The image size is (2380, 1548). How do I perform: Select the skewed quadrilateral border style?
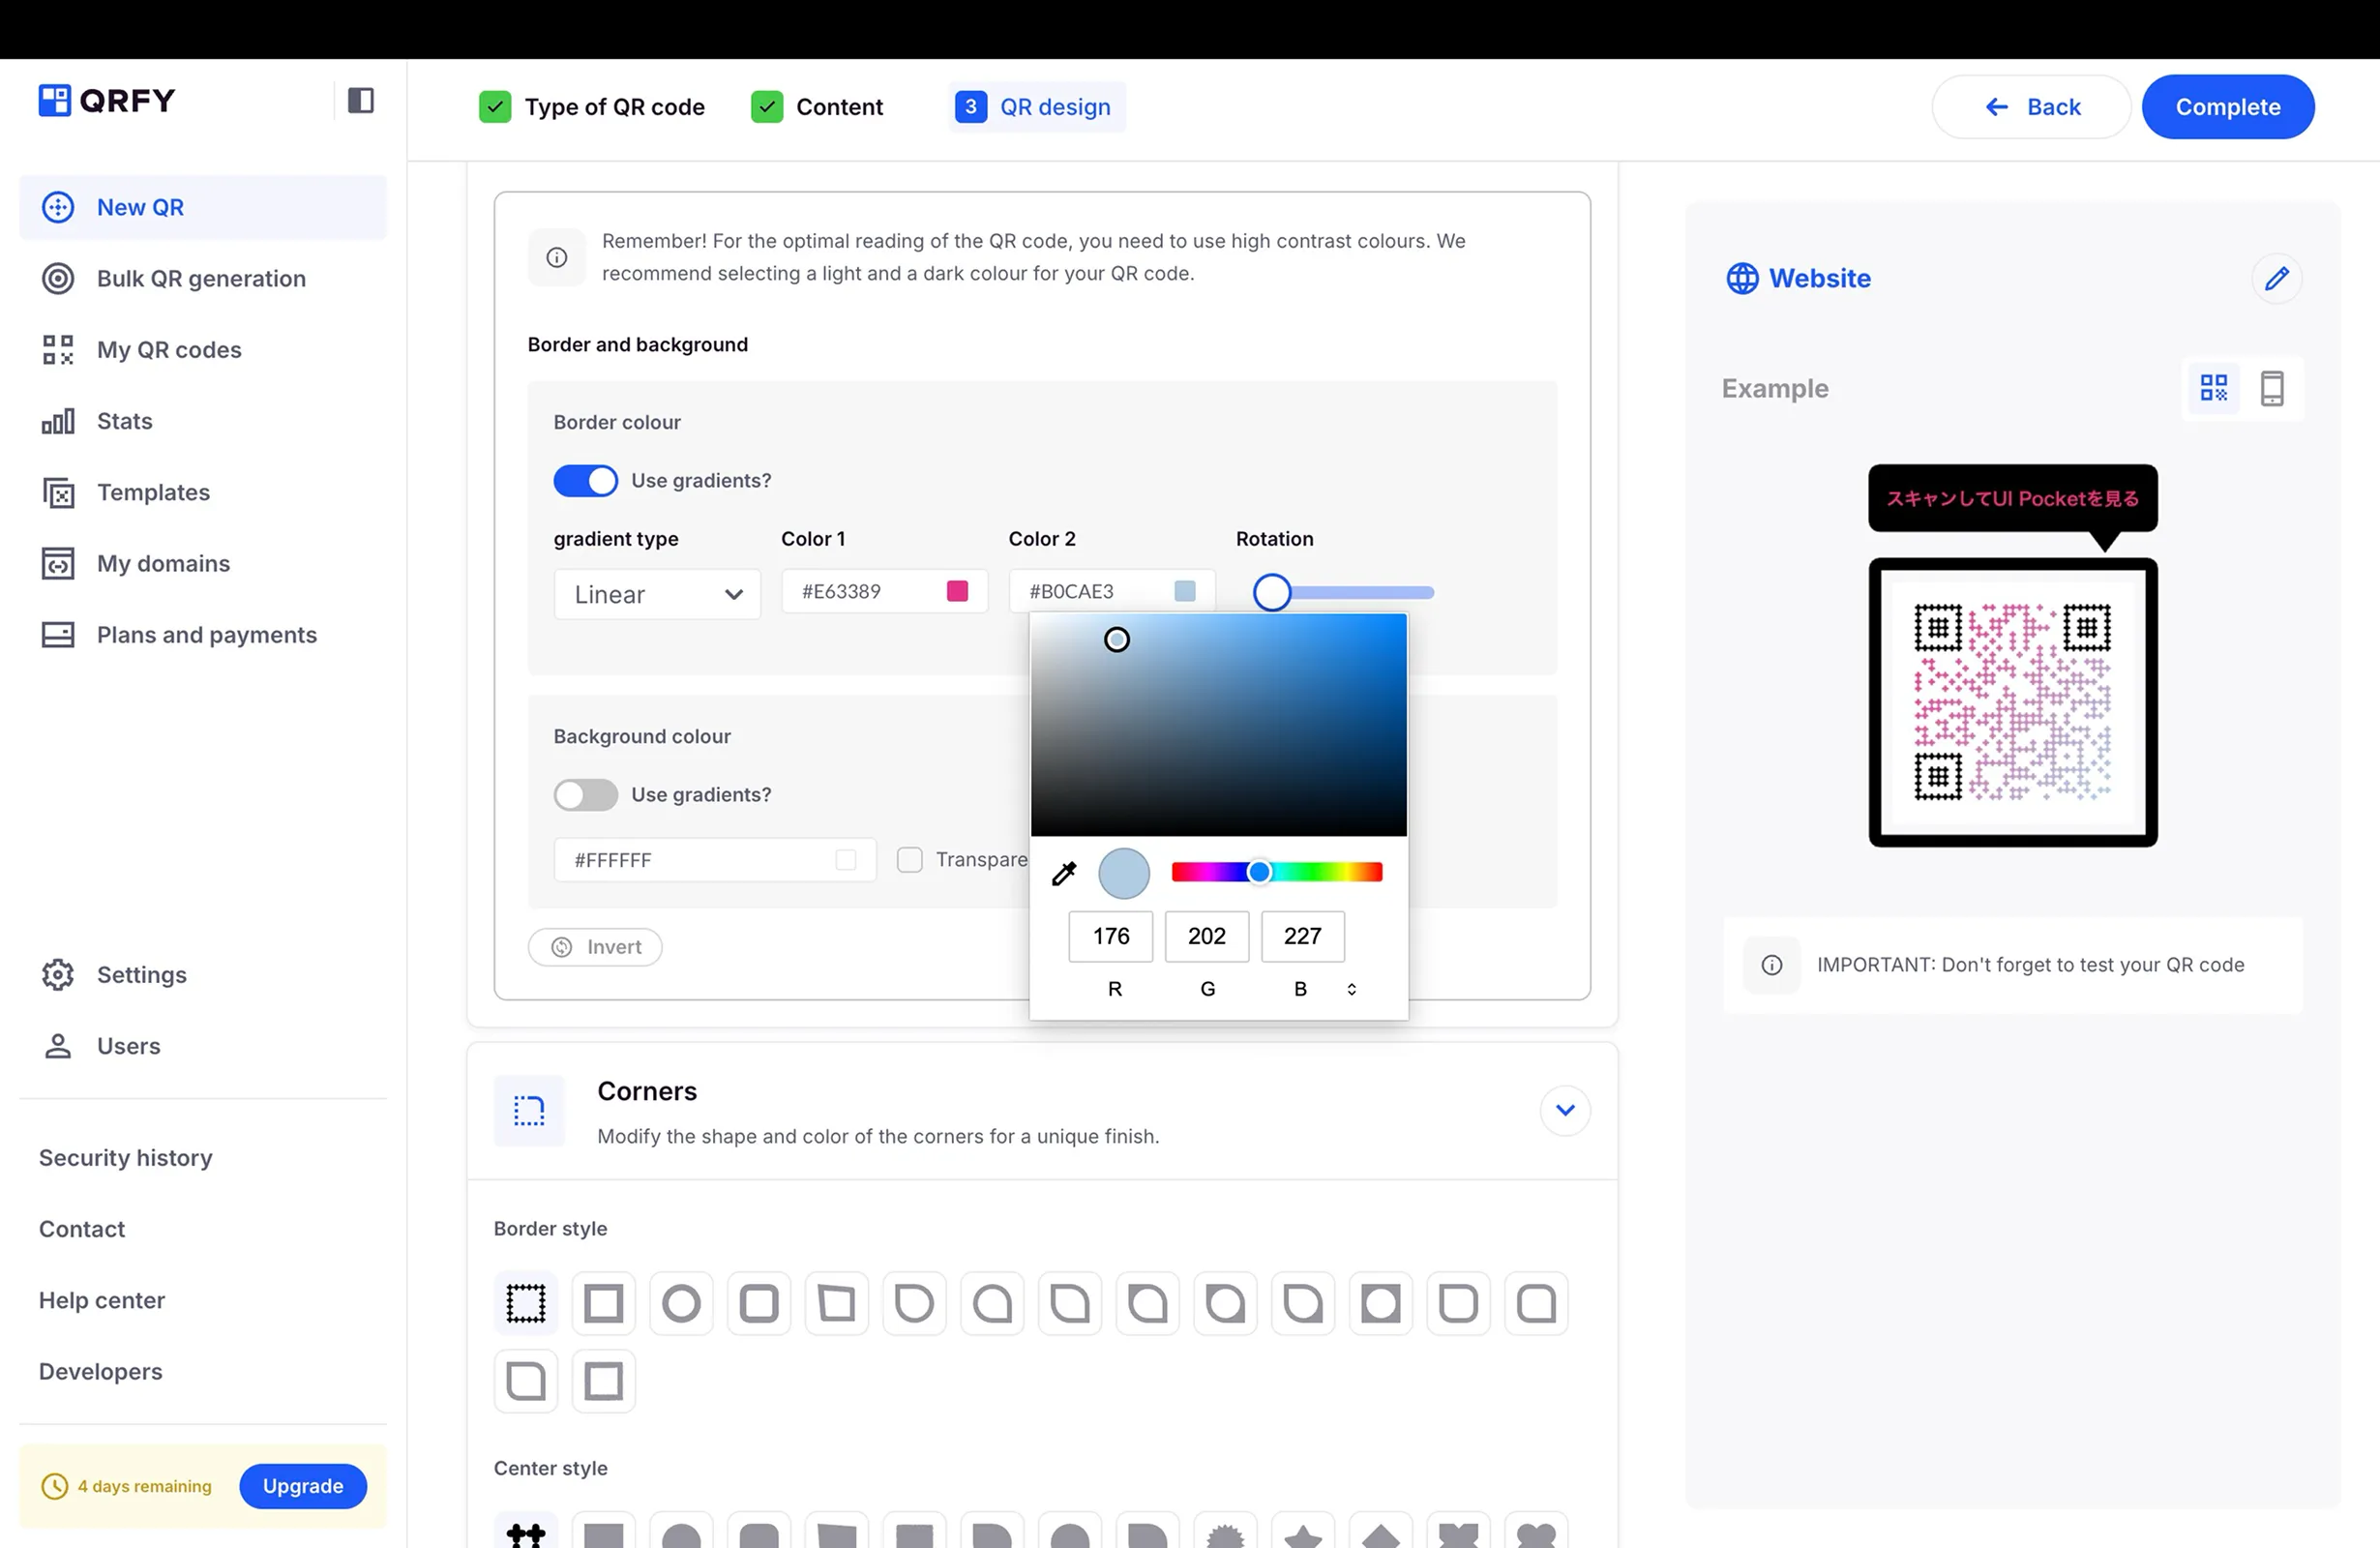point(837,1303)
